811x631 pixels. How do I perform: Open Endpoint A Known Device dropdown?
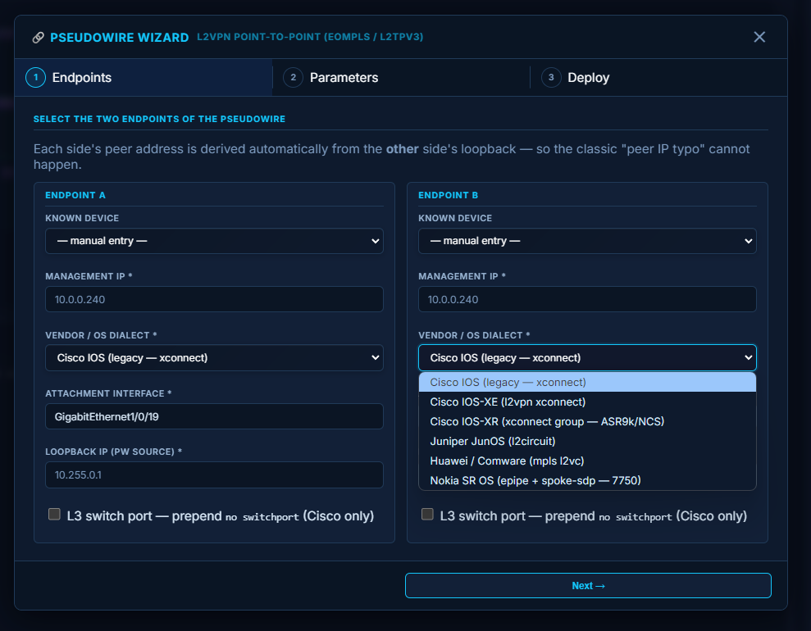click(214, 241)
